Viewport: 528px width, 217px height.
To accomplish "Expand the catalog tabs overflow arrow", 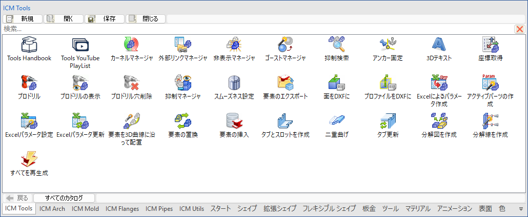I will (522, 209).
